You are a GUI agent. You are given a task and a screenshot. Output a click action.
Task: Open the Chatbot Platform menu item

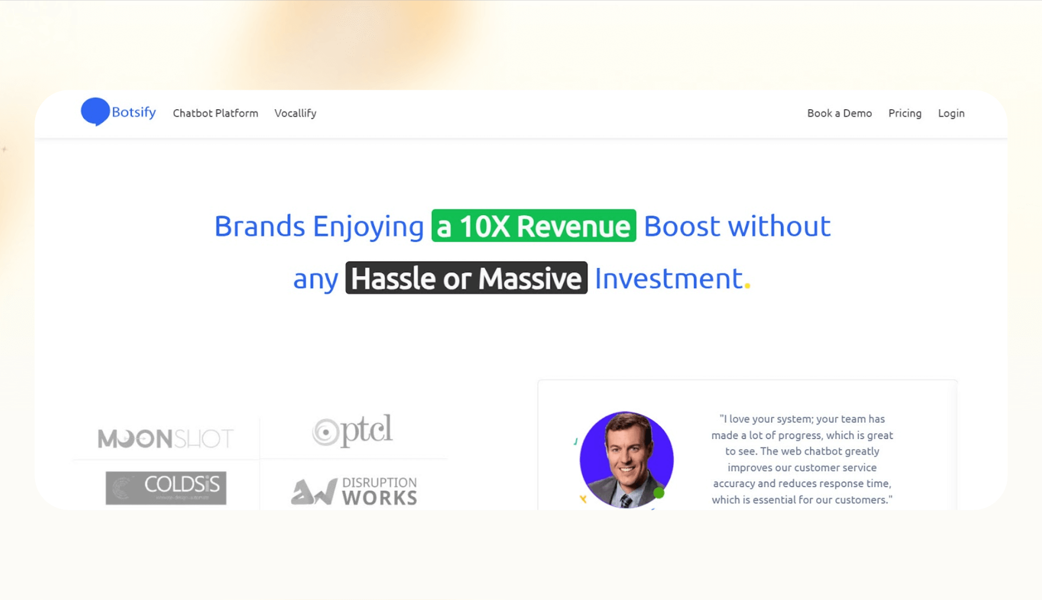pos(215,113)
